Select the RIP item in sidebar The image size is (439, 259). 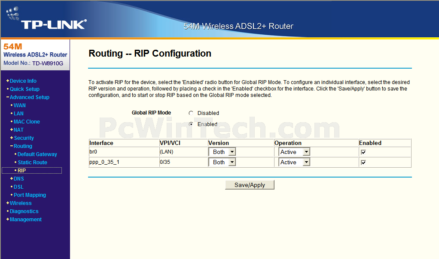click(x=21, y=170)
